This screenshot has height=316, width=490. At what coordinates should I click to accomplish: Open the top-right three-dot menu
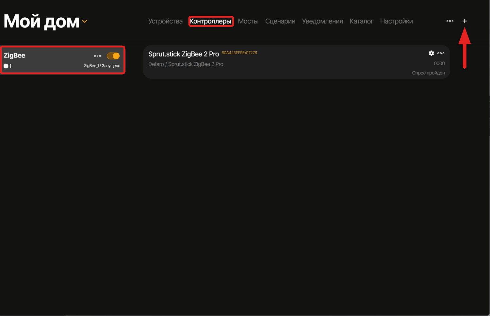point(450,21)
